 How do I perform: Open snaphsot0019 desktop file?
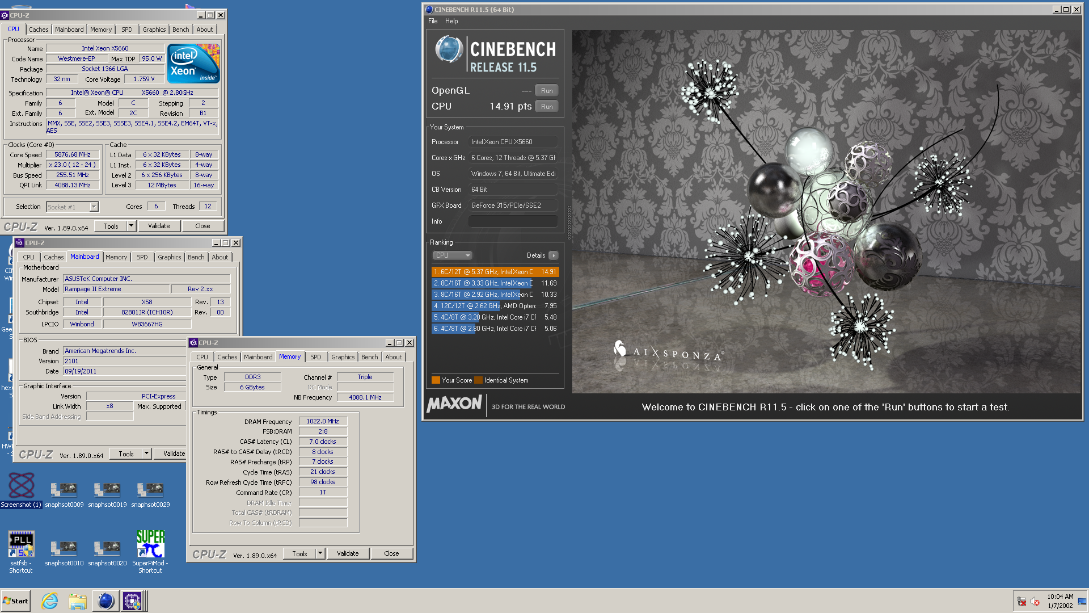107,493
